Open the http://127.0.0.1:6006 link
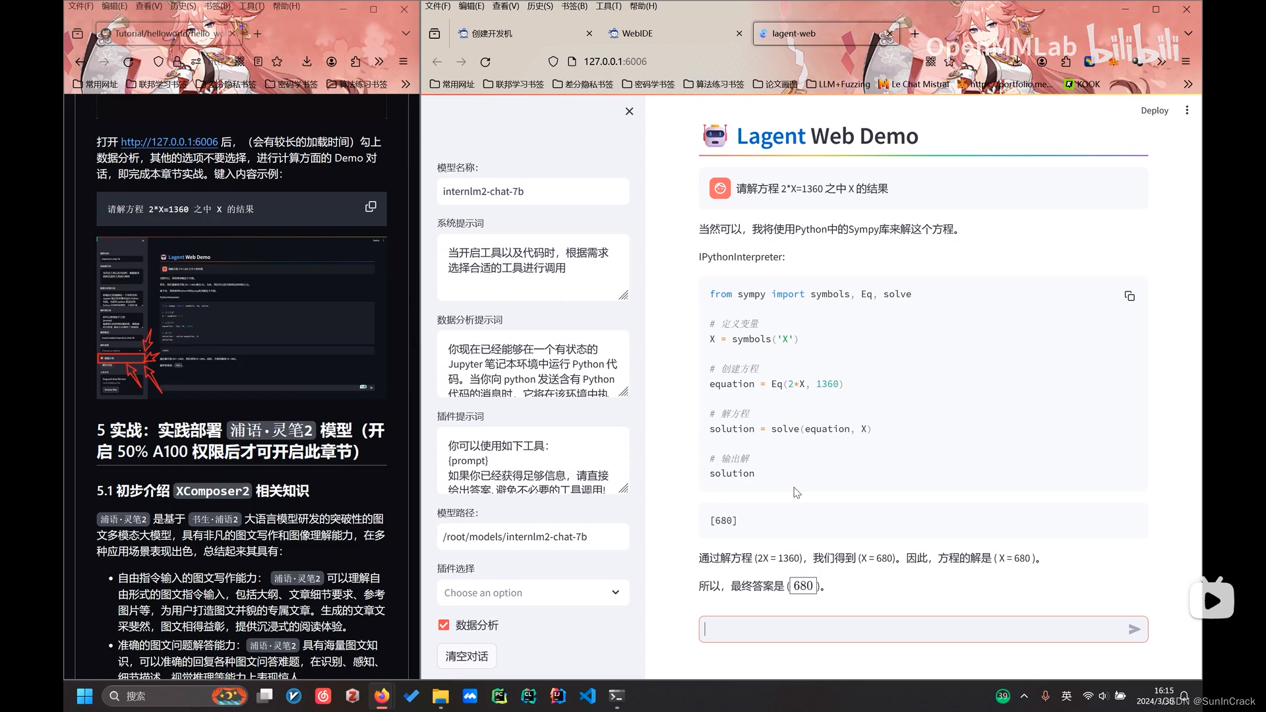The width and height of the screenshot is (1266, 712). (169, 142)
